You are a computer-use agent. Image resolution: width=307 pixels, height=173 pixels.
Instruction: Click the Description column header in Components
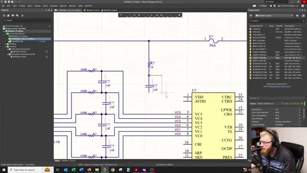coord(290,26)
